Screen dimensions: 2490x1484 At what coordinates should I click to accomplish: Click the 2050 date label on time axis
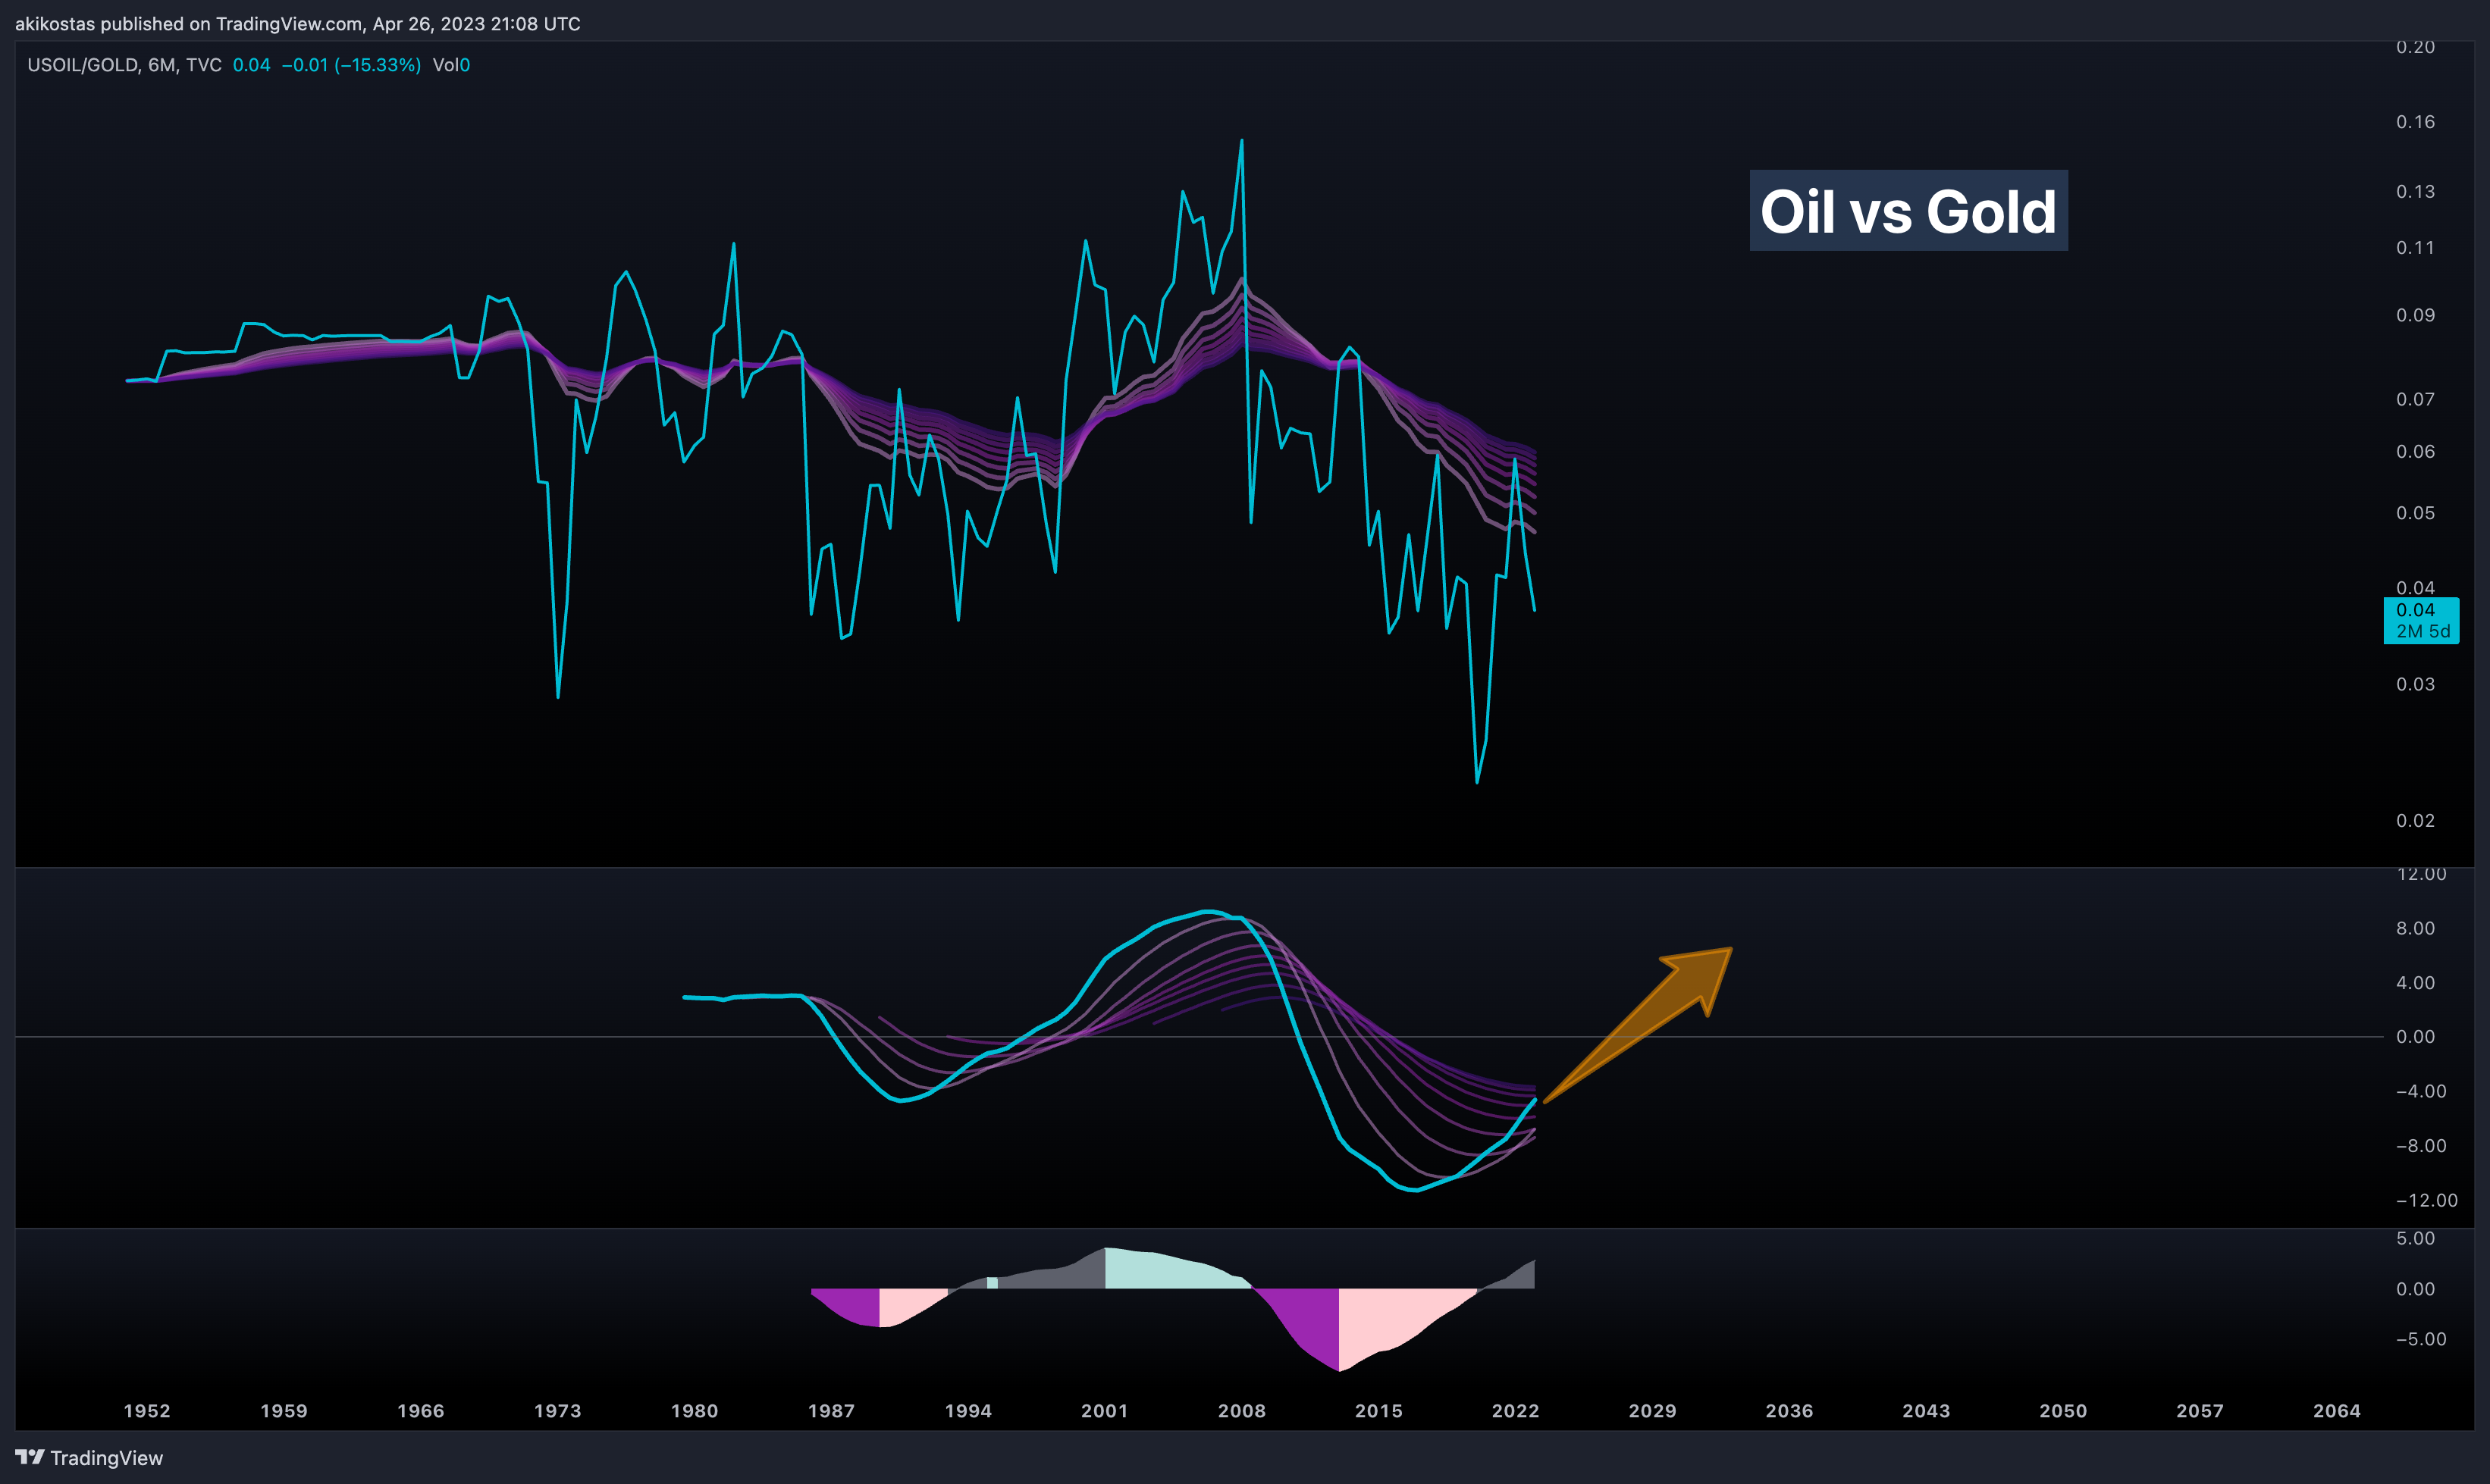point(2063,1411)
